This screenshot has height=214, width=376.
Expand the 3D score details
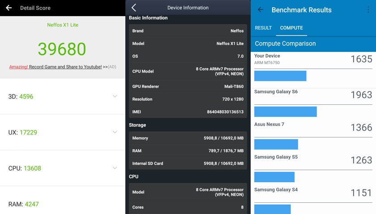point(115,96)
